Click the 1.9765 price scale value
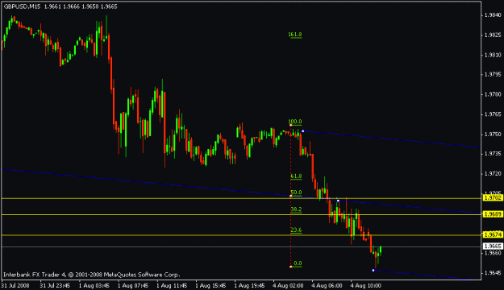 tap(493, 114)
